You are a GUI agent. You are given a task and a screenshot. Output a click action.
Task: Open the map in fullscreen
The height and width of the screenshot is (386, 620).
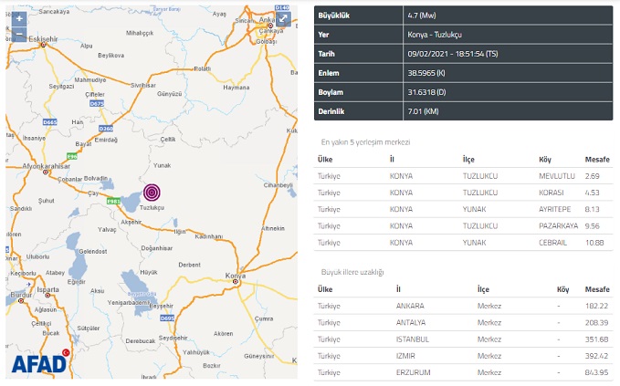[x=283, y=19]
